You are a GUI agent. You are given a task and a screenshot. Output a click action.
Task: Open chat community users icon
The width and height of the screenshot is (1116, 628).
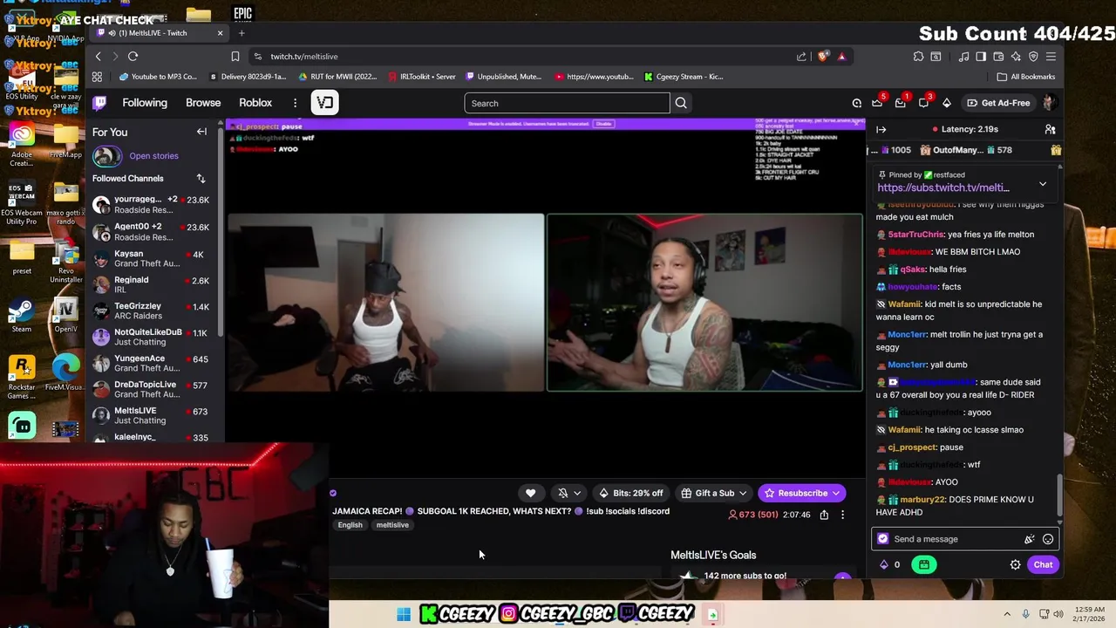pyautogui.click(x=1050, y=129)
